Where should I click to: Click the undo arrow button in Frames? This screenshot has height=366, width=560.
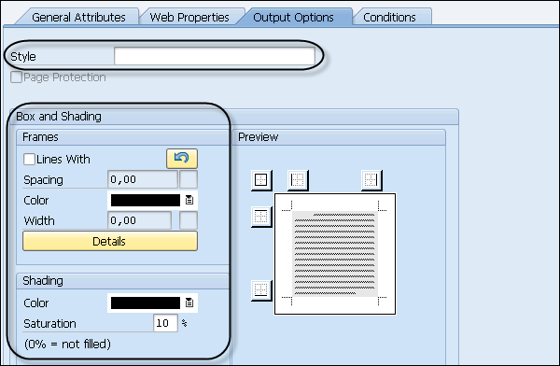pyautogui.click(x=182, y=159)
